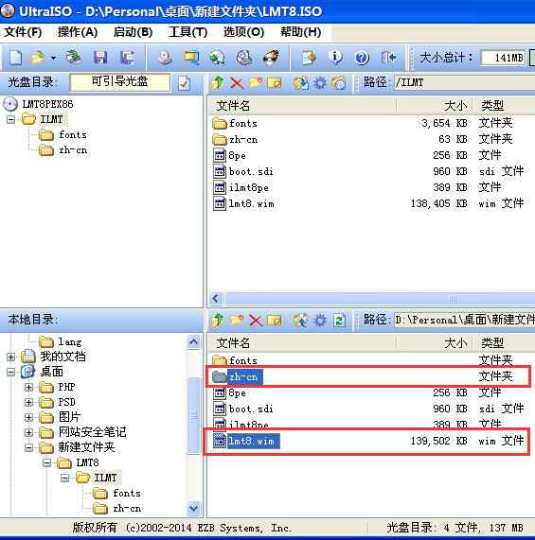Select LMT8PEX86 disc root in tree

click(47, 104)
